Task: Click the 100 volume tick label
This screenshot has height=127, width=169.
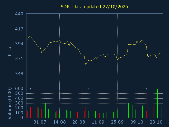Action: (x=20, y=113)
